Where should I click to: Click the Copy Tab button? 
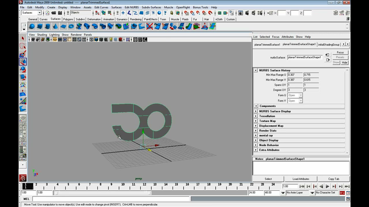(334, 179)
